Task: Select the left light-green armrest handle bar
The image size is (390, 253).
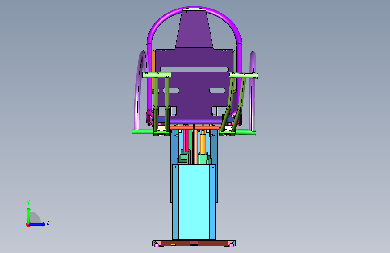Action: click(157, 75)
